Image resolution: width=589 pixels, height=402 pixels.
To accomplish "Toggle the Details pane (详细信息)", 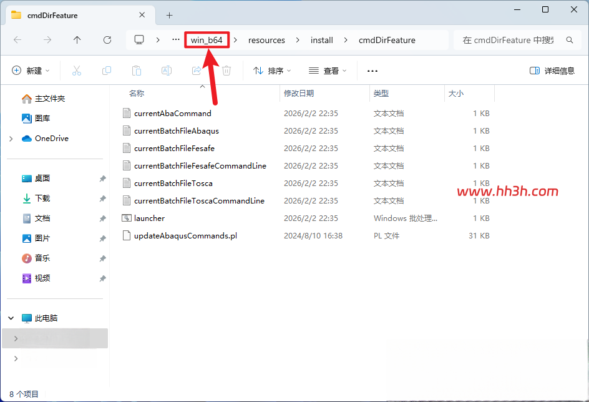I will [552, 71].
